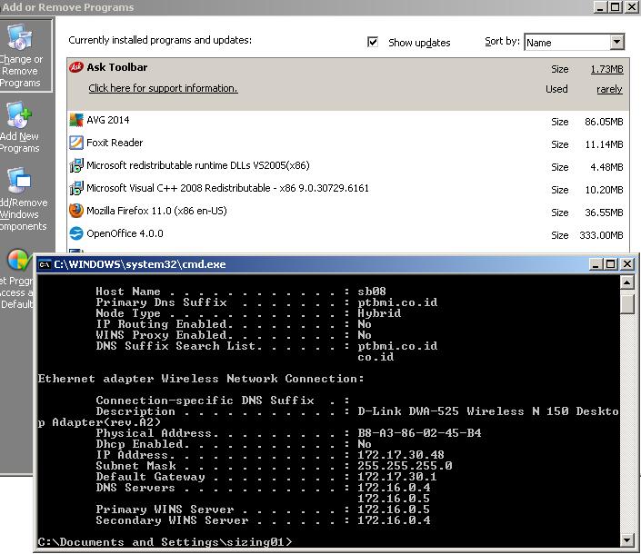Click the support information link
The height and width of the screenshot is (554, 641).
point(163,88)
